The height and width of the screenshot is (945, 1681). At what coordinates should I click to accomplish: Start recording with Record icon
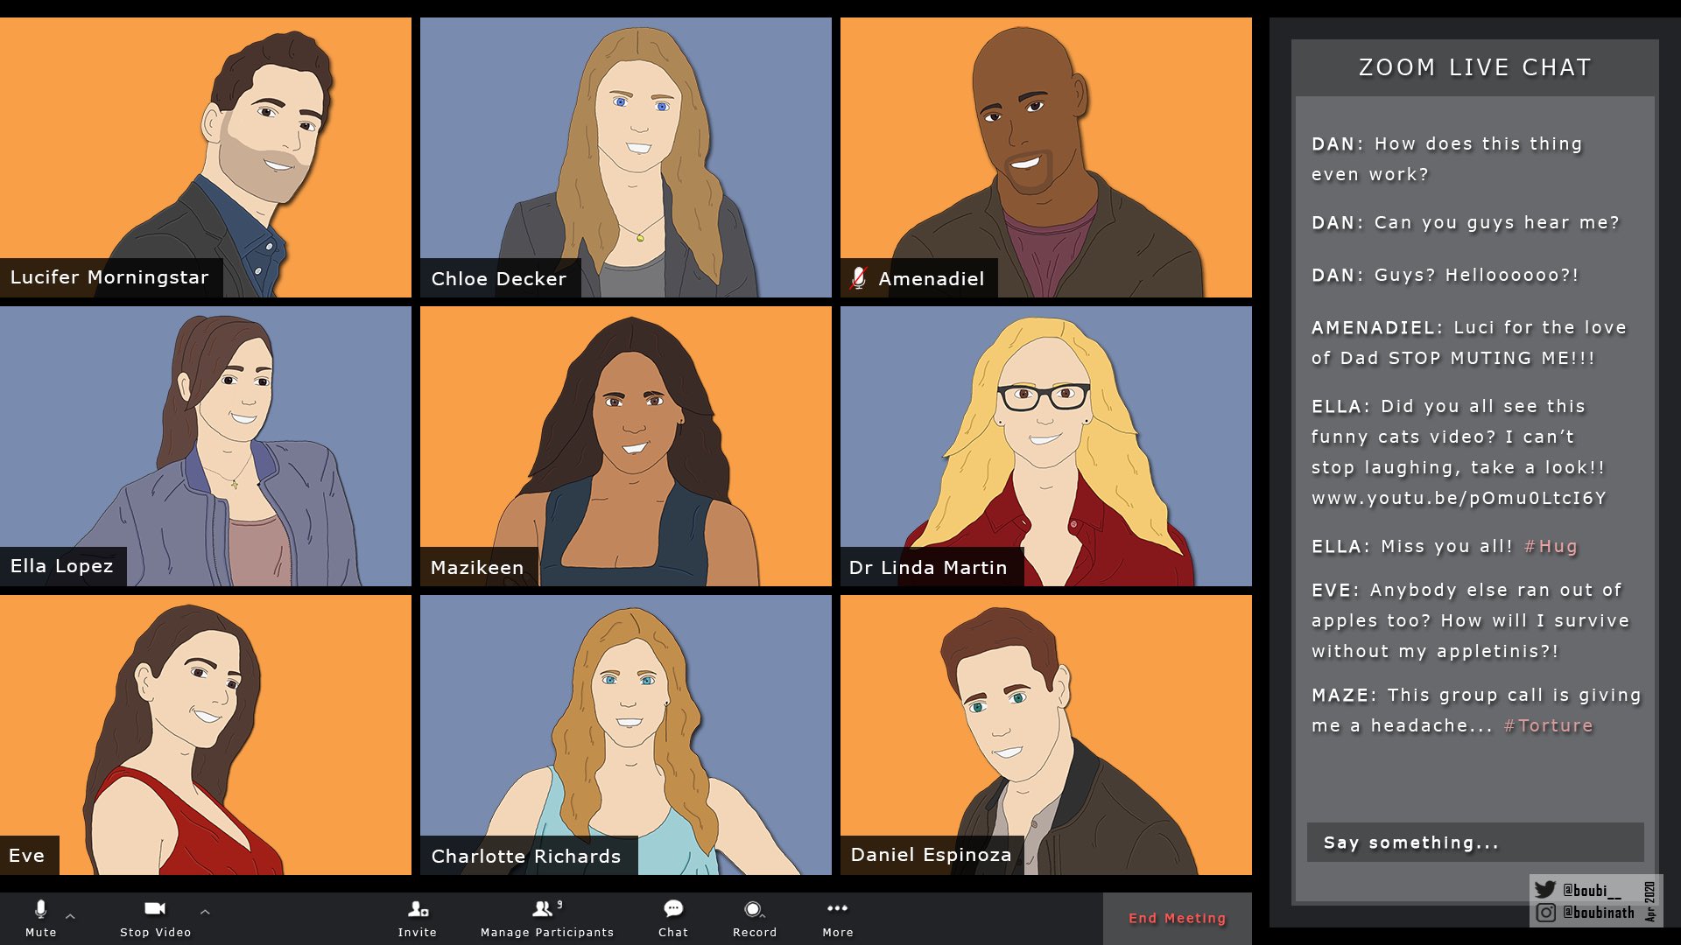[x=753, y=909]
